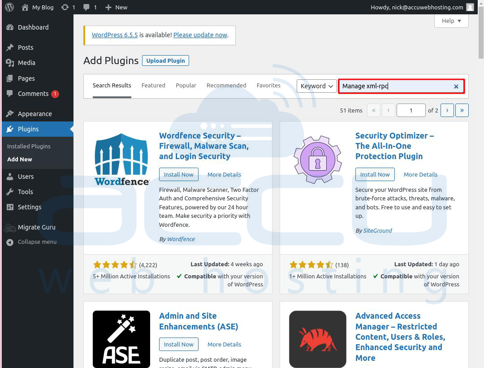Go to the next results page
Image resolution: width=484 pixels, height=368 pixels.
[x=447, y=110]
